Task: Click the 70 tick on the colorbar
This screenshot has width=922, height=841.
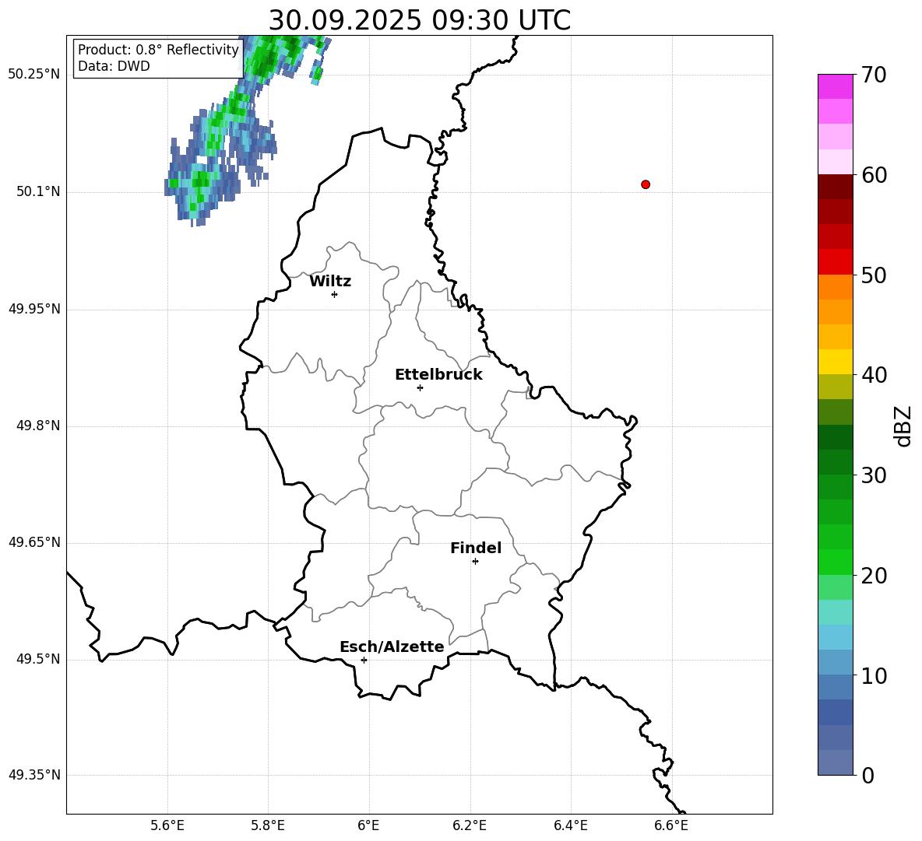Action: tap(874, 75)
